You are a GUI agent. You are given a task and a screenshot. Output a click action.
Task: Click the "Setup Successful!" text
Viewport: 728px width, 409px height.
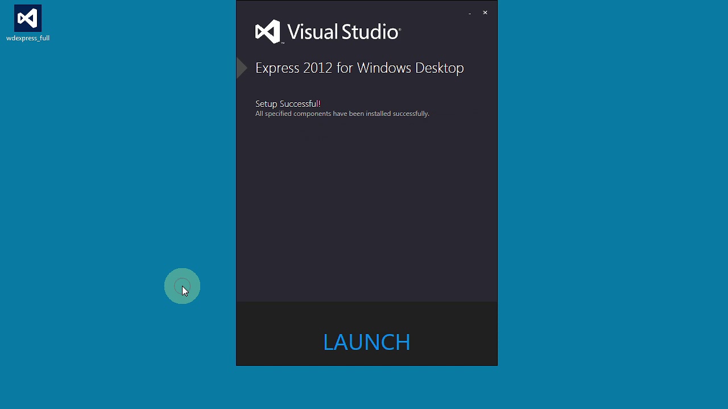tap(288, 103)
